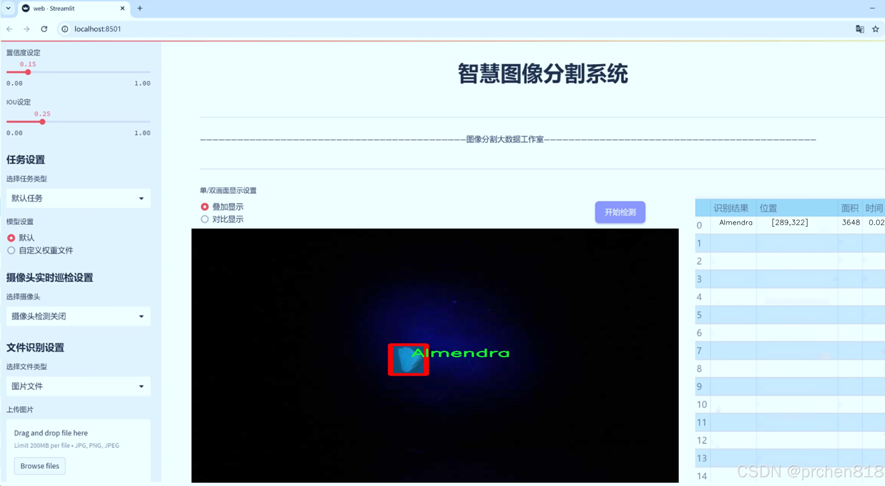
Task: Click the browser forward arrow
Action: click(27, 29)
